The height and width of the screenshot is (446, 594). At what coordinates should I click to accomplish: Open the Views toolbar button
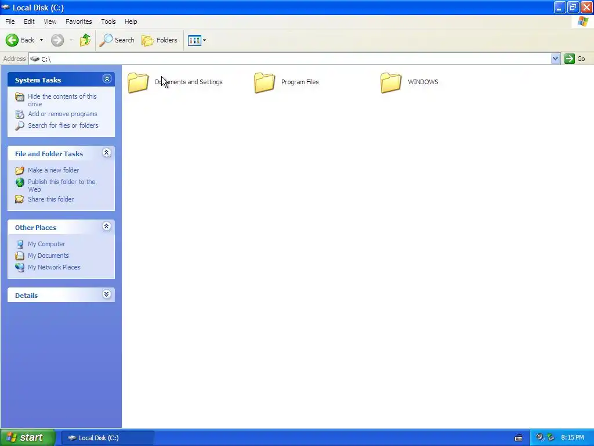pyautogui.click(x=195, y=40)
